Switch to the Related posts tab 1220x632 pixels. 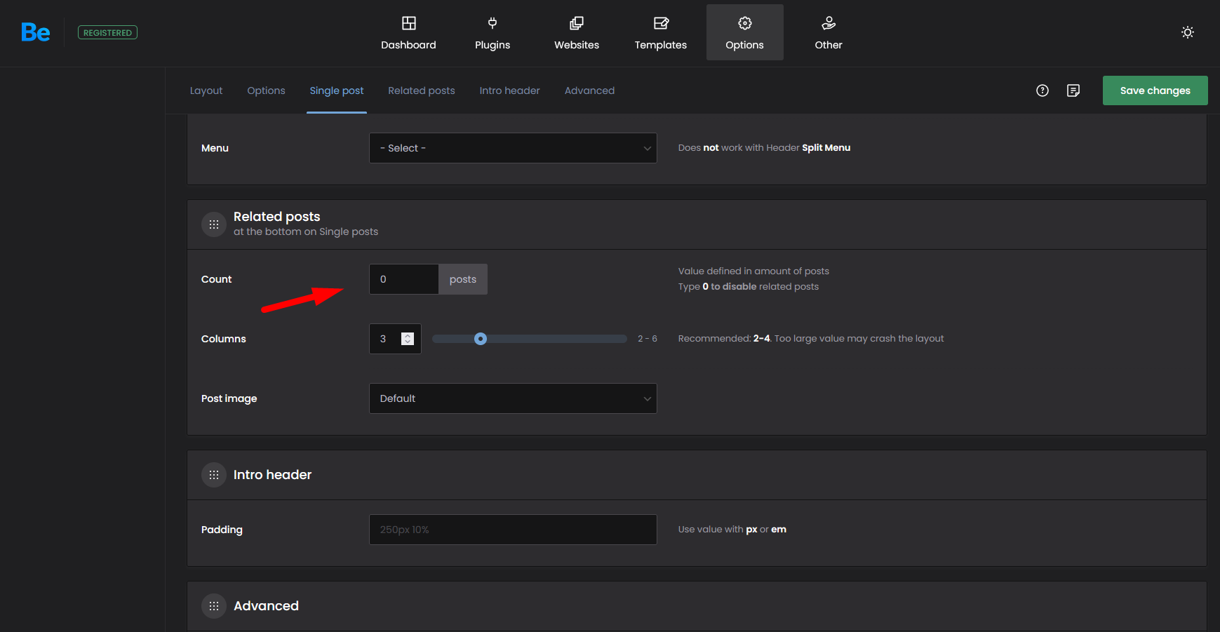pyautogui.click(x=422, y=90)
